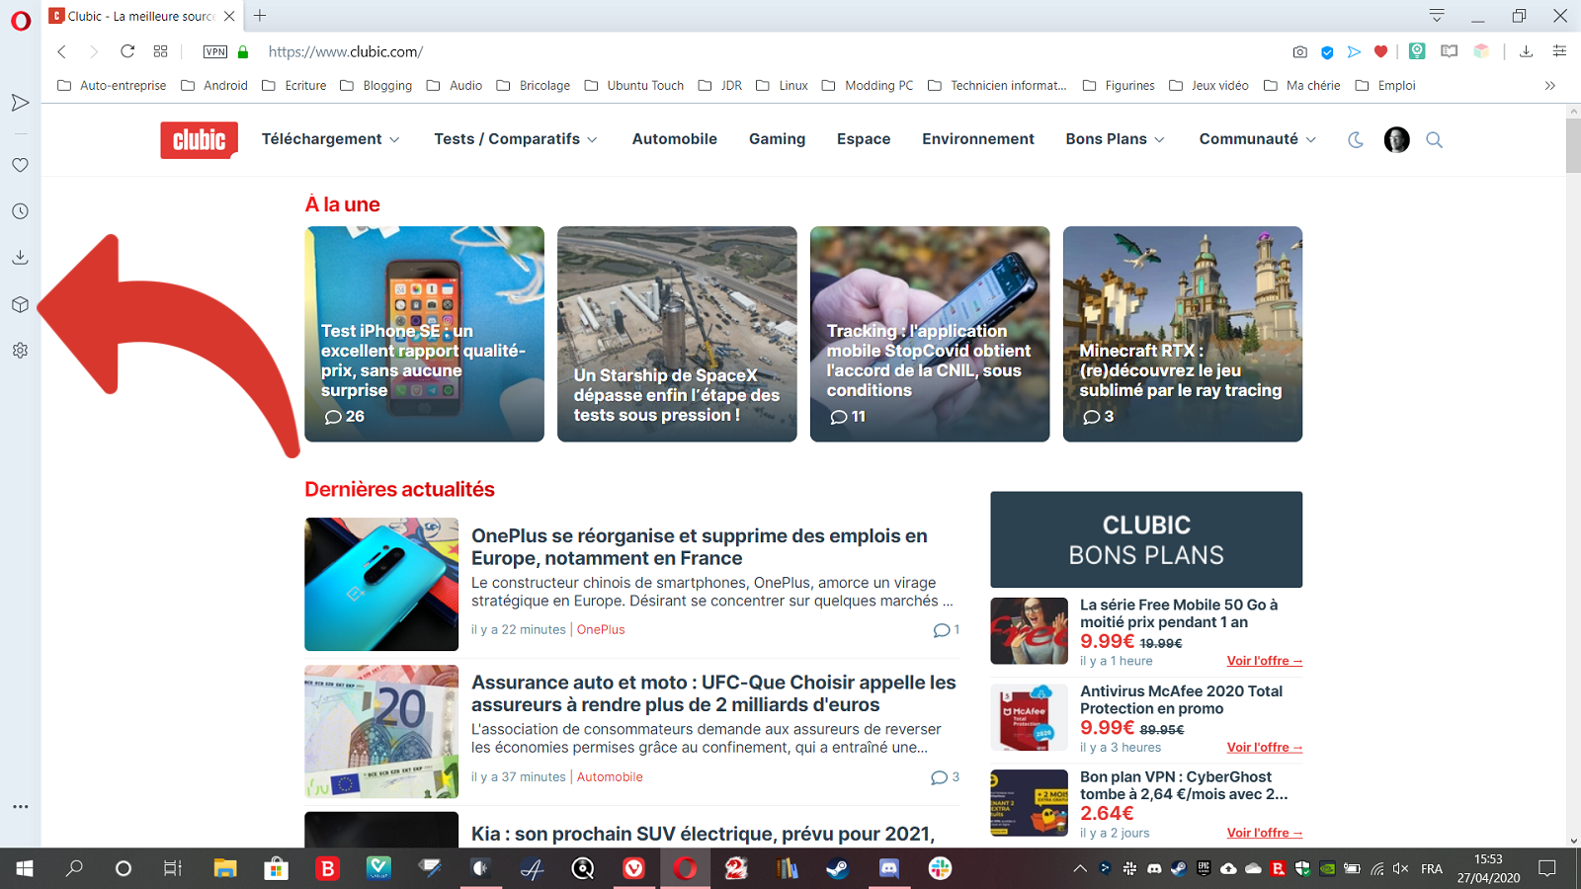
Task: Open sidebar setup three-dots menu
Action: point(20,807)
